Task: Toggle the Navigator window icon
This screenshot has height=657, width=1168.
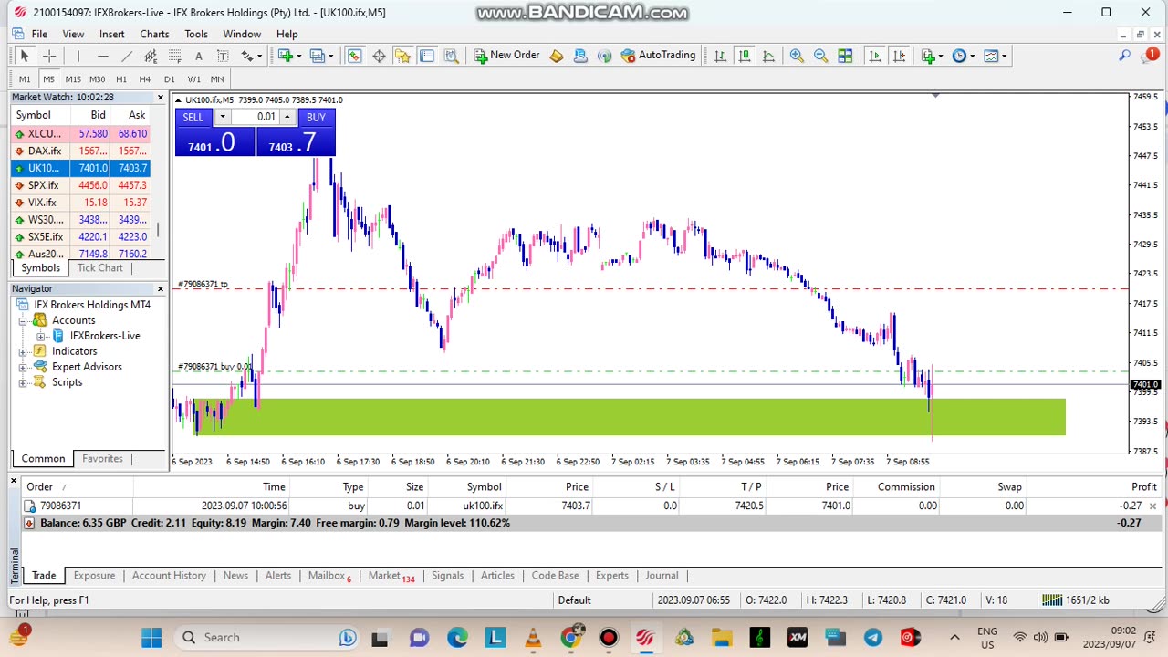Action: [x=402, y=56]
